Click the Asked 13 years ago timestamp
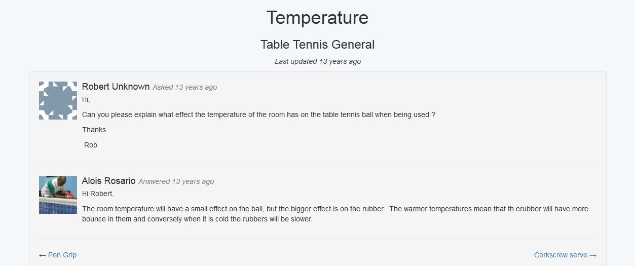 pyautogui.click(x=184, y=87)
